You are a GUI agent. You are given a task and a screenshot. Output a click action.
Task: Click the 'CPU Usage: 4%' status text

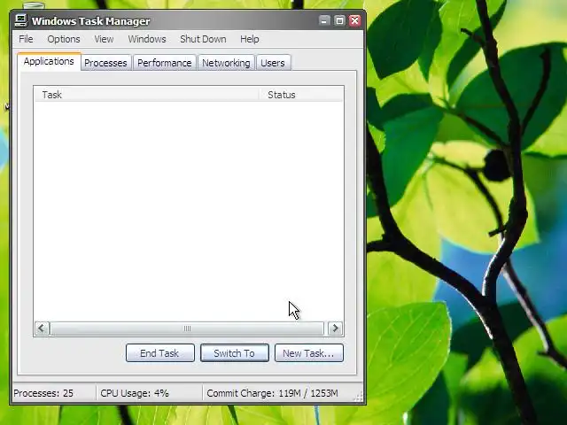coord(135,393)
